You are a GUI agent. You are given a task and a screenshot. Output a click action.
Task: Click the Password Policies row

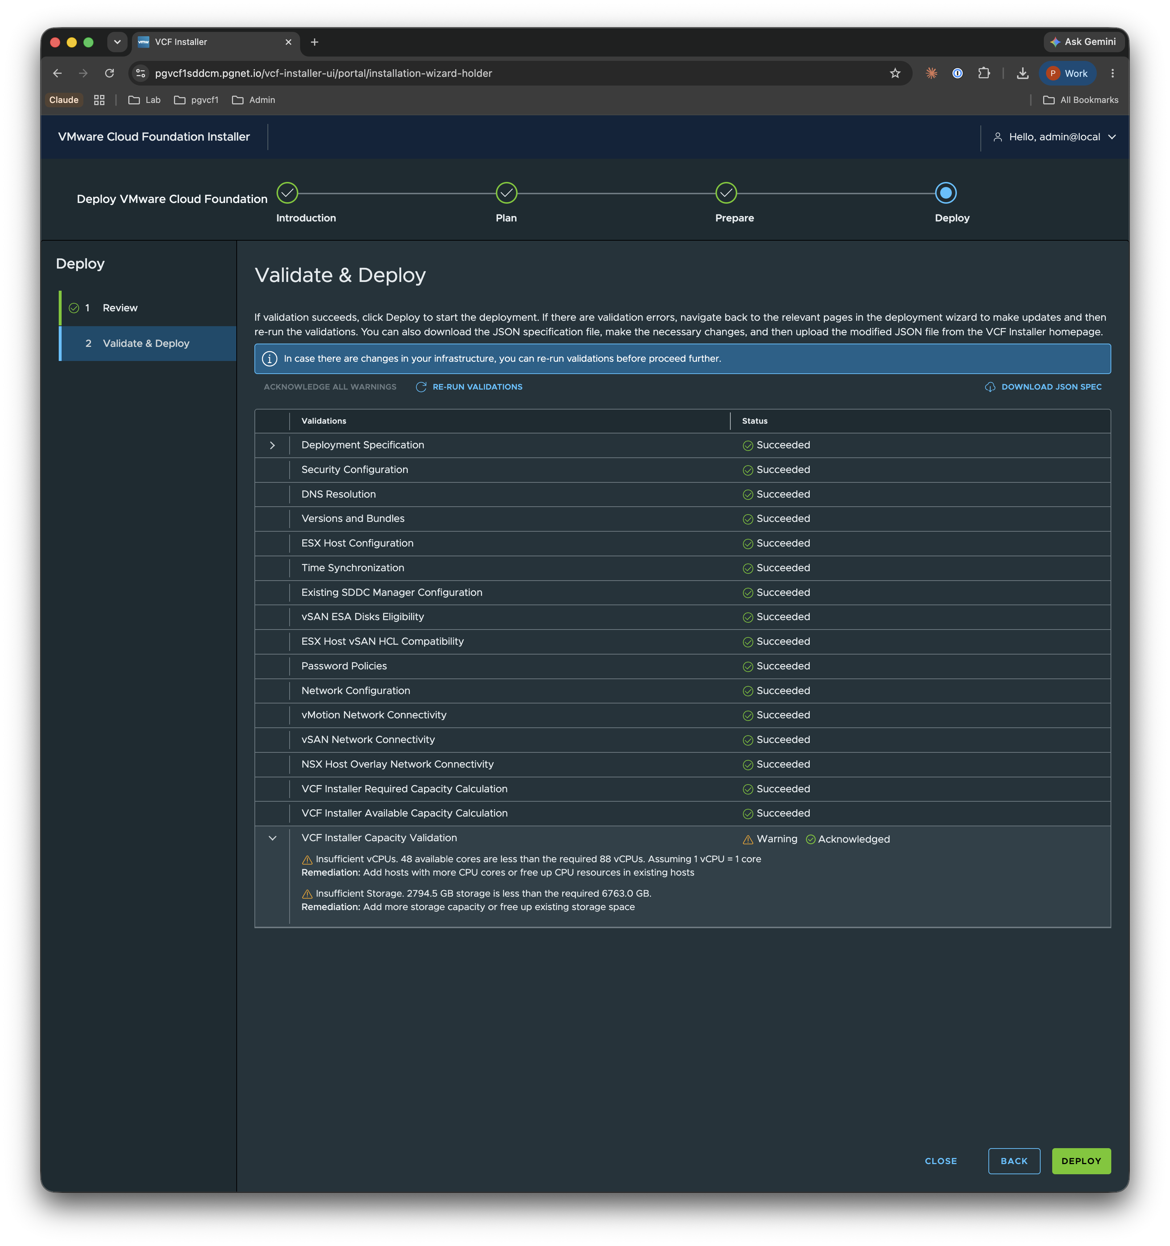click(x=682, y=666)
